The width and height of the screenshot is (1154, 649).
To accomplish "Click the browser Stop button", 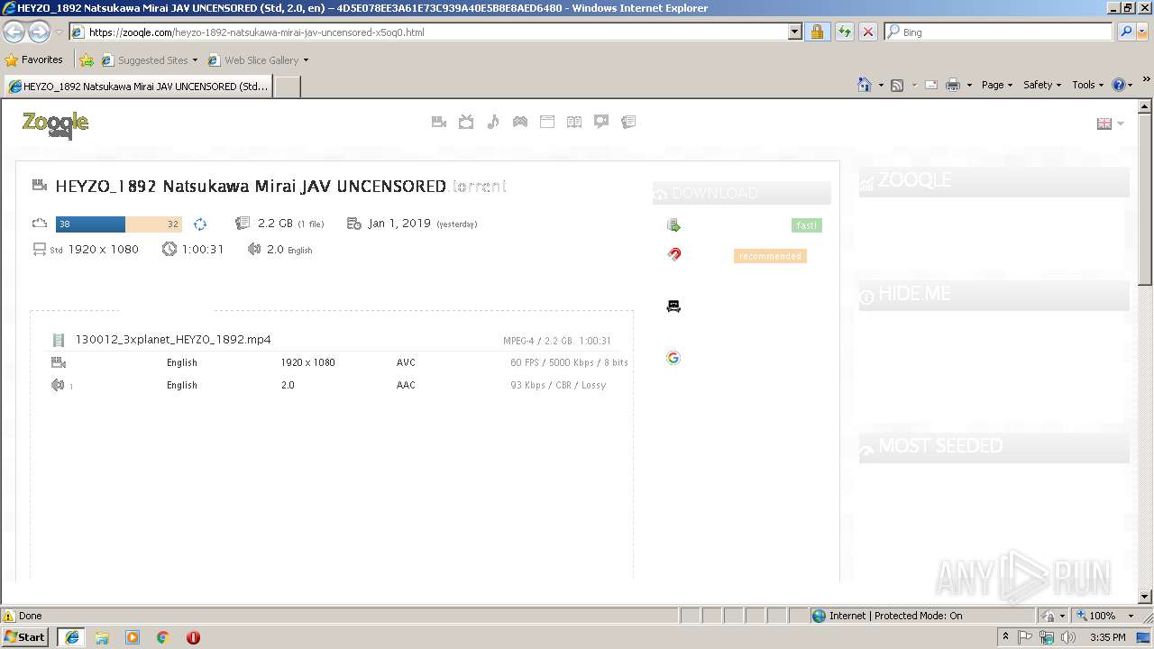I will (x=867, y=32).
